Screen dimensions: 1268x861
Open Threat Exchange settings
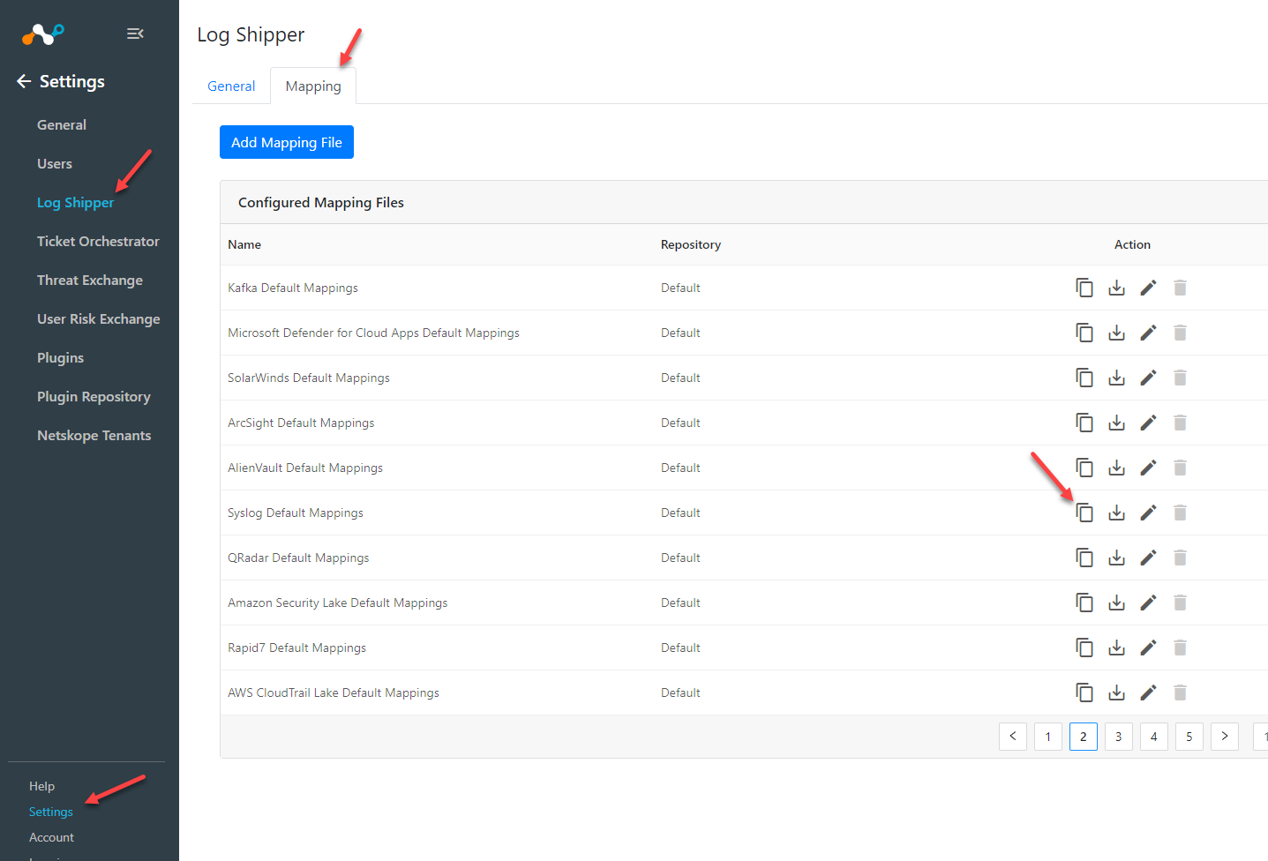coord(90,281)
